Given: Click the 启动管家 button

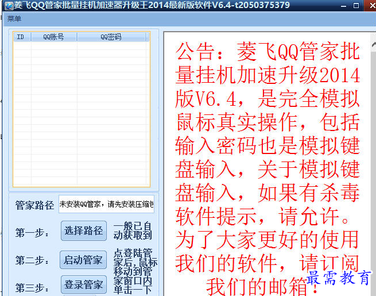Looking at the screenshot, I should coord(83,260).
